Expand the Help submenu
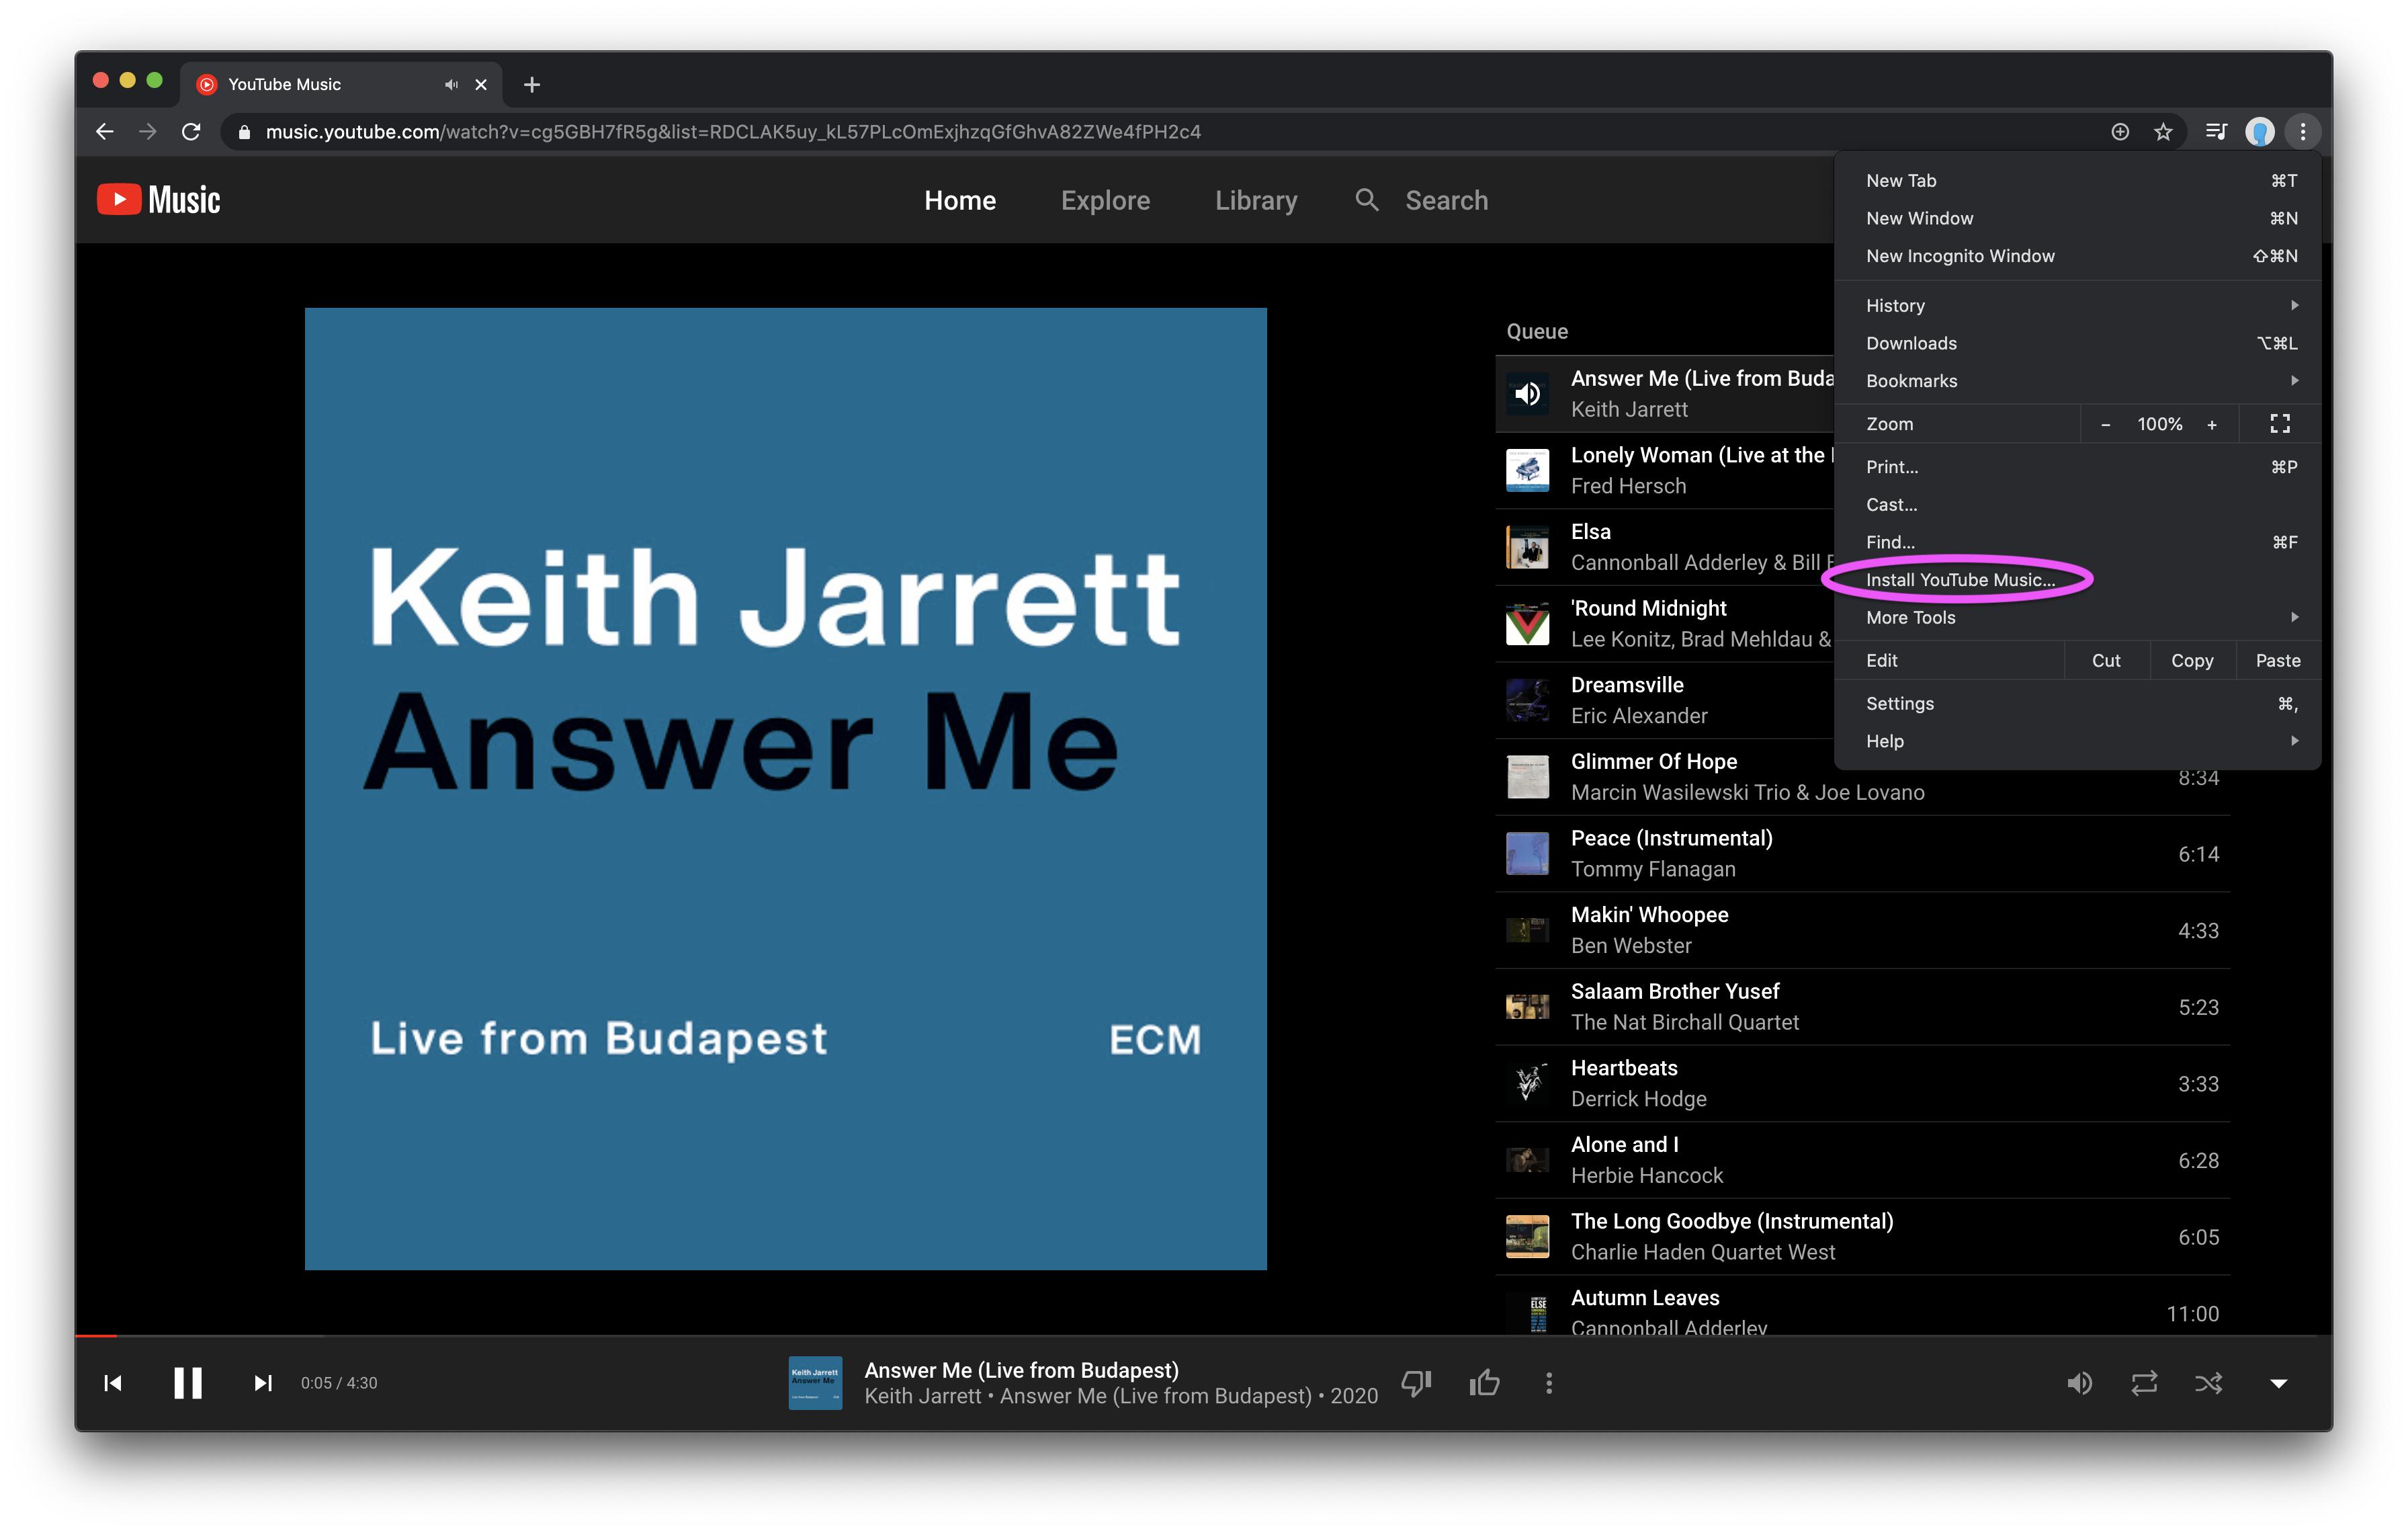The width and height of the screenshot is (2408, 1531). (x=2078, y=741)
